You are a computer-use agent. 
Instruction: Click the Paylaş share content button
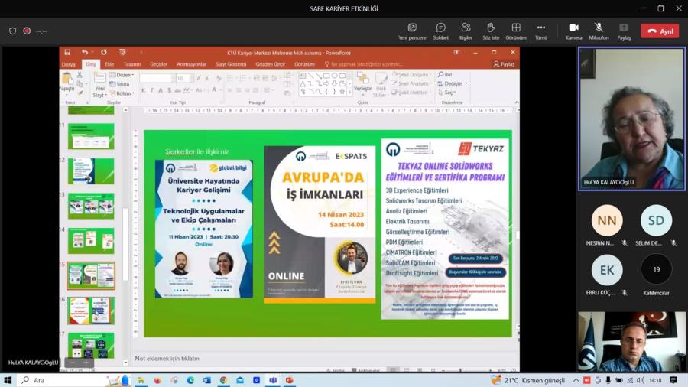[624, 31]
